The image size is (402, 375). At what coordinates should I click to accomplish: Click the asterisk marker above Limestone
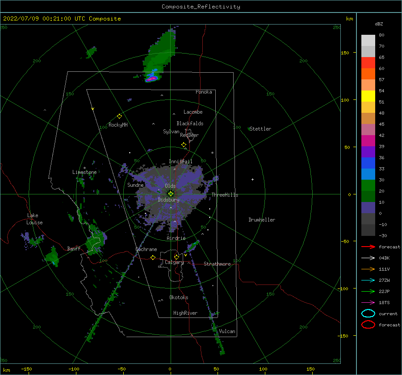click(84, 168)
